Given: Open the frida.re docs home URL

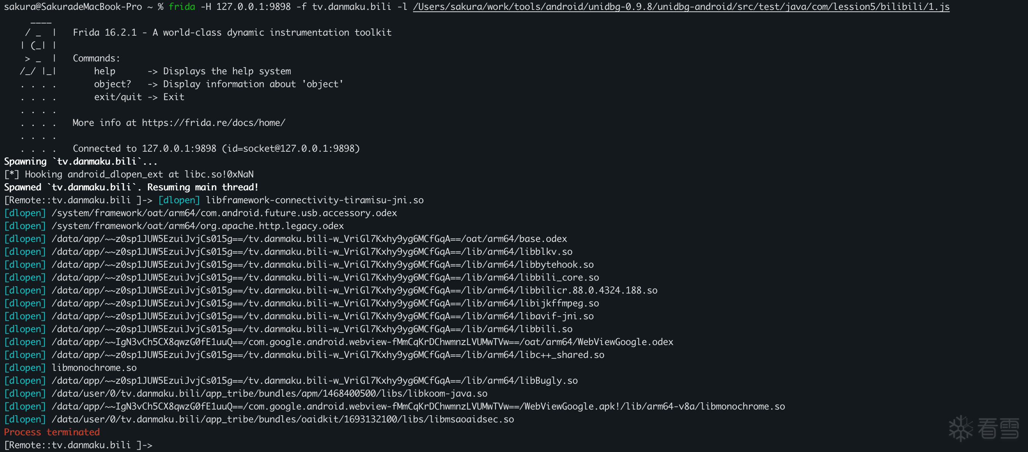Looking at the screenshot, I should pyautogui.click(x=213, y=123).
